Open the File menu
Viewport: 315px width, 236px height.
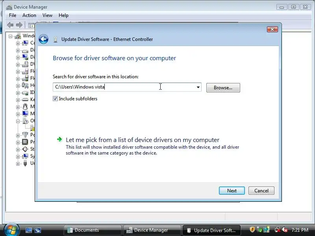coord(13,15)
